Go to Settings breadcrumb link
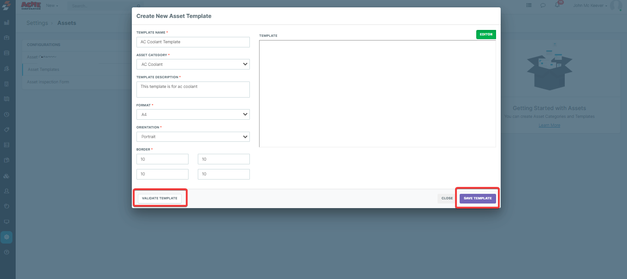627x279 pixels. coord(37,23)
